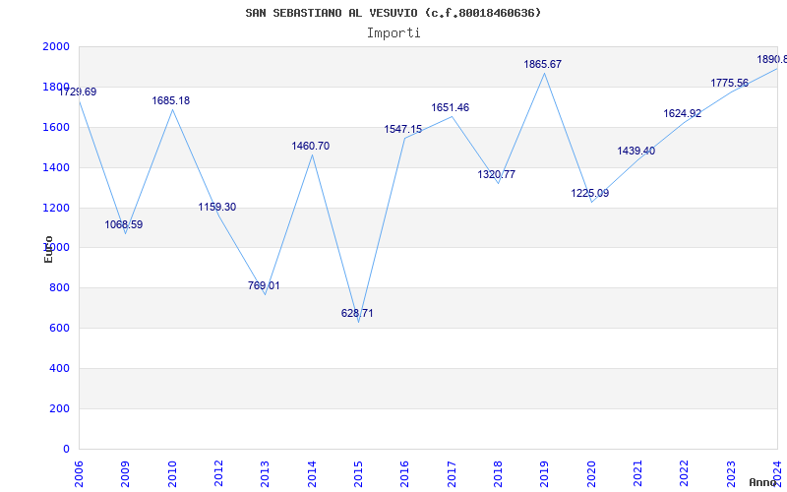Click x-axis year 2022
The height and width of the screenshot is (492, 787).
click(x=685, y=473)
